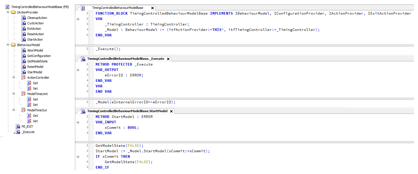Click the FB_EXIT method icon
The height and width of the screenshot is (174, 418).
[x=18, y=126]
